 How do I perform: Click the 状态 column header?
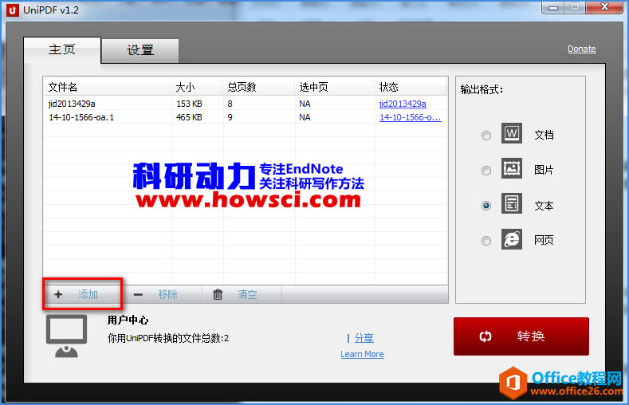tap(411, 87)
